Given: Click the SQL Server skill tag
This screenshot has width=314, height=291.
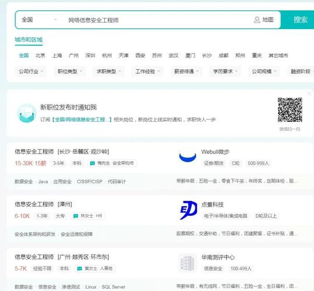Looking at the screenshot, I should click(x=114, y=287).
